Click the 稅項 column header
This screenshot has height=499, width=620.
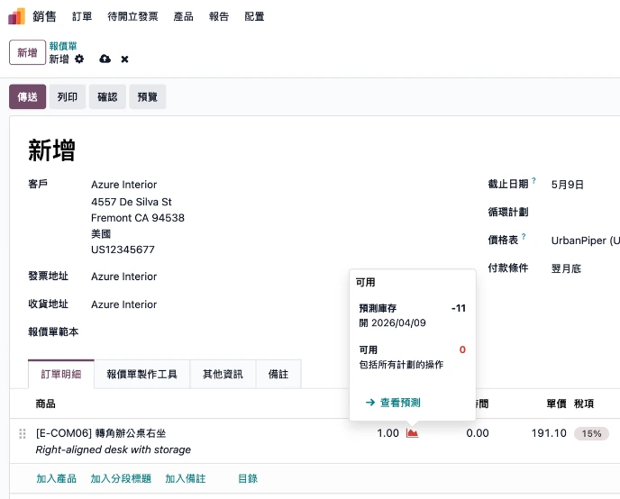584,404
